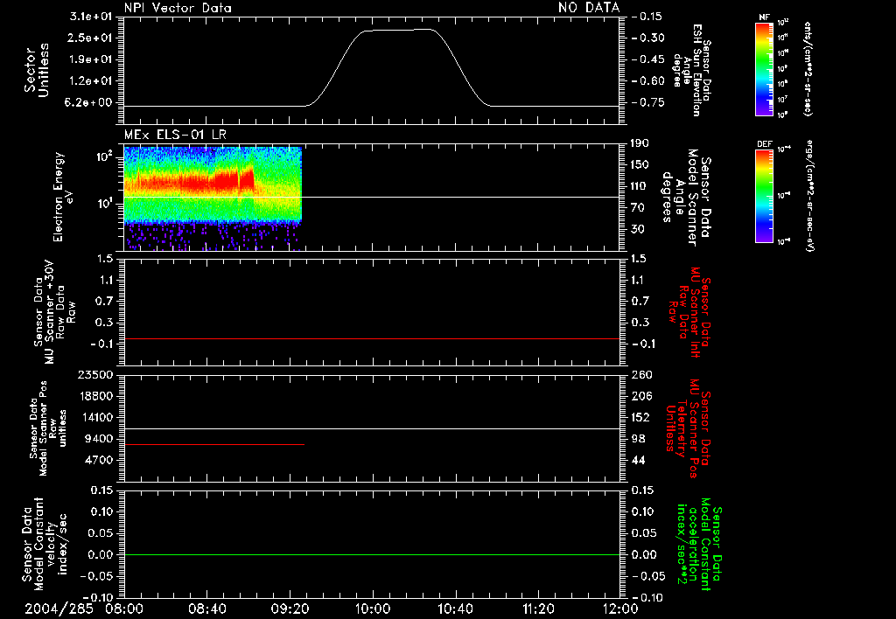Click the short red line in Scanner Pos panel
The height and width of the screenshot is (619, 896).
214,444
